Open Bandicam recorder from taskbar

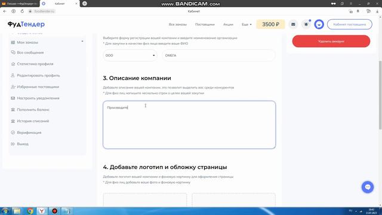(54, 211)
